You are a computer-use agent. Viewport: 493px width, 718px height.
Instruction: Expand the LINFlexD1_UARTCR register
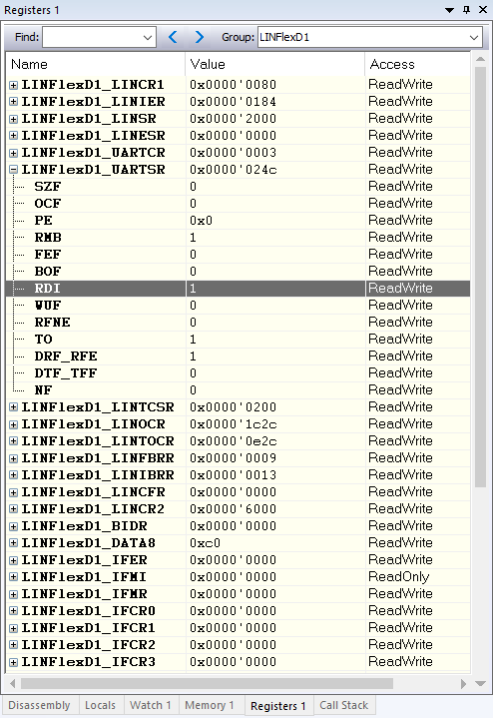coord(14,153)
